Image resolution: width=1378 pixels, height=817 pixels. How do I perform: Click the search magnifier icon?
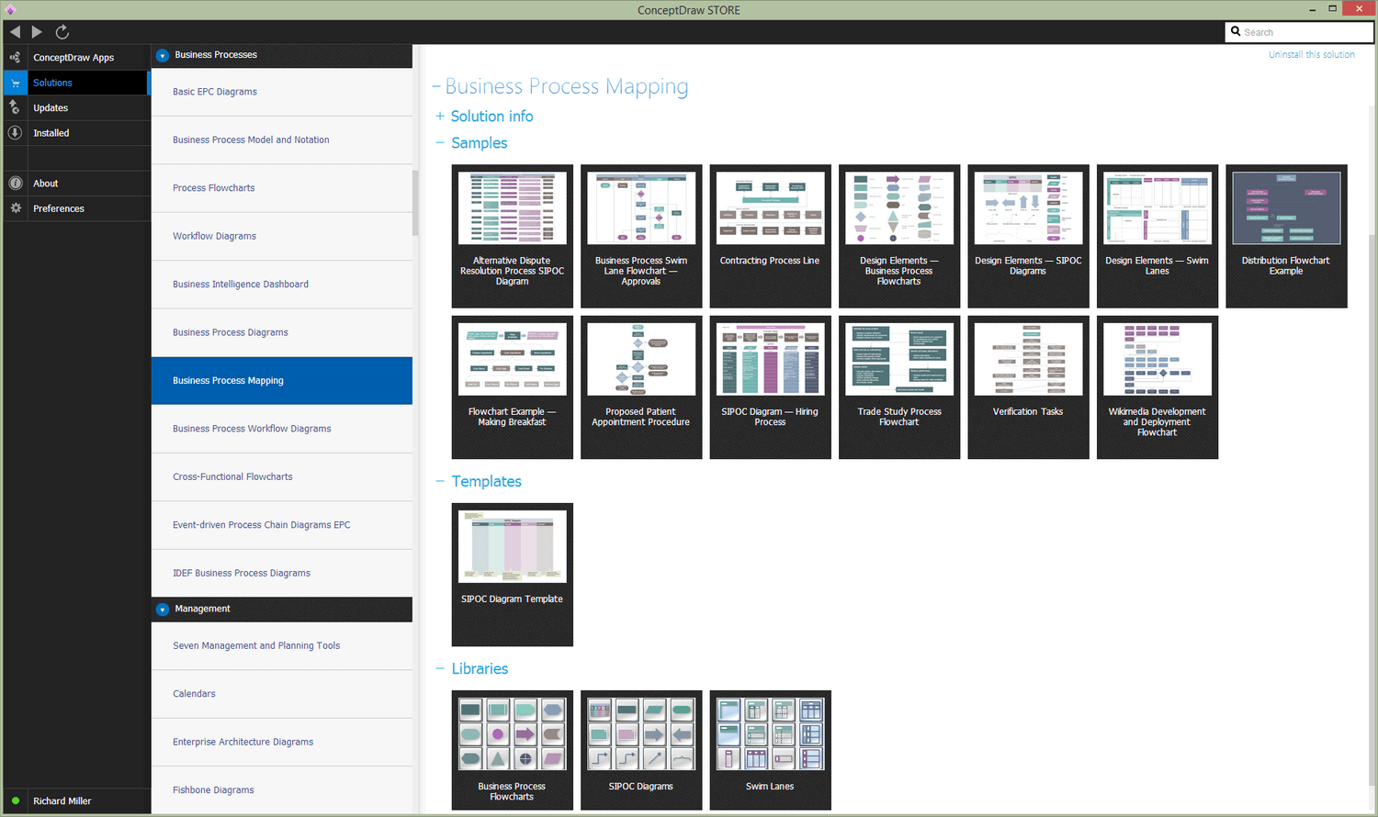click(1236, 31)
